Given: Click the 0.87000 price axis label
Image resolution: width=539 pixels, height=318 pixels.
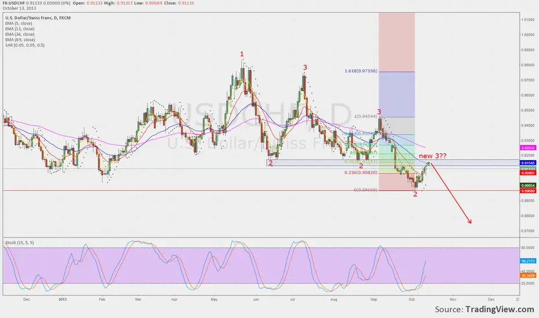Looking at the screenshot, I should (527, 231).
